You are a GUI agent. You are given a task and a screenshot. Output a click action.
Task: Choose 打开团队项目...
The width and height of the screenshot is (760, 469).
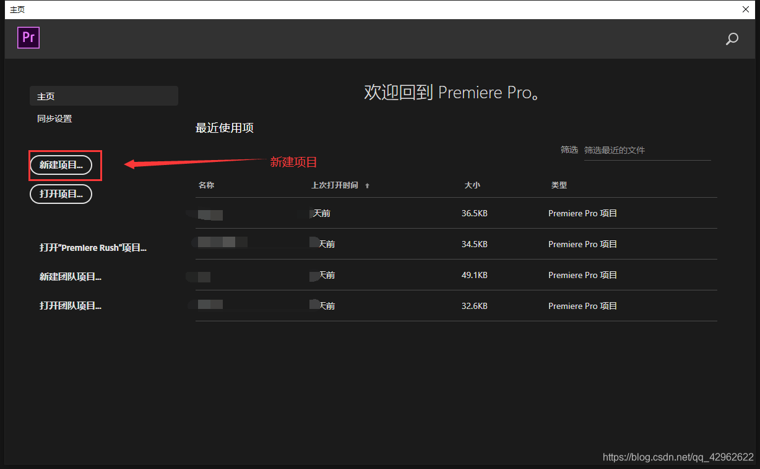click(x=71, y=306)
